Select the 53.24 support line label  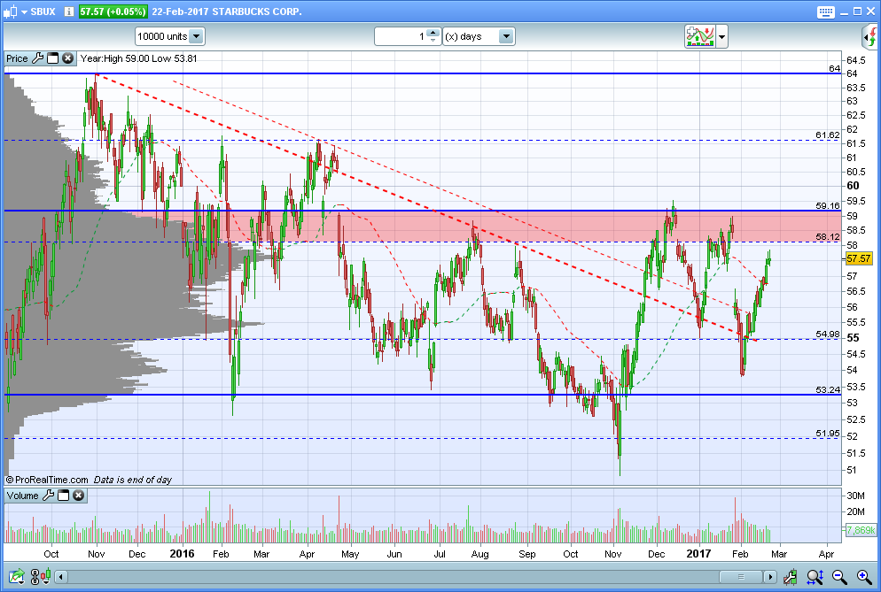(x=828, y=390)
